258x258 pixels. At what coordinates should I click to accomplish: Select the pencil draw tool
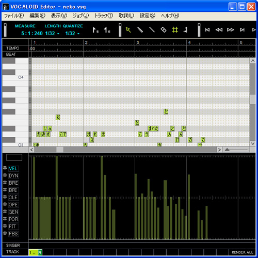pos(140,30)
